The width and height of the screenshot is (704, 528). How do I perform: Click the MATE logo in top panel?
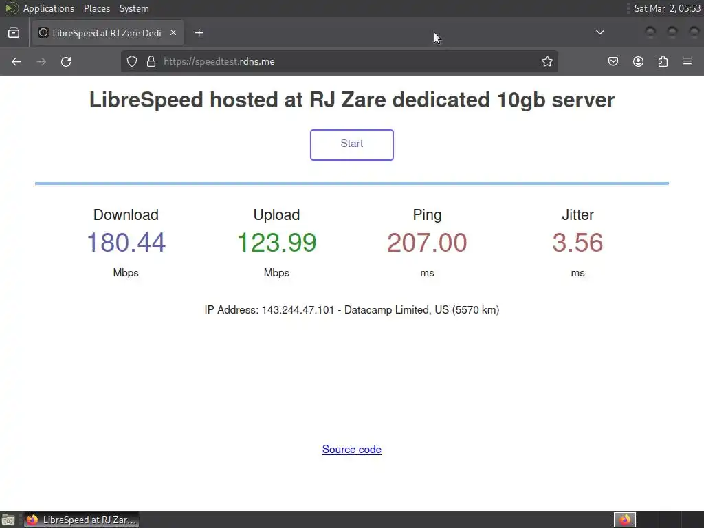[x=11, y=8]
